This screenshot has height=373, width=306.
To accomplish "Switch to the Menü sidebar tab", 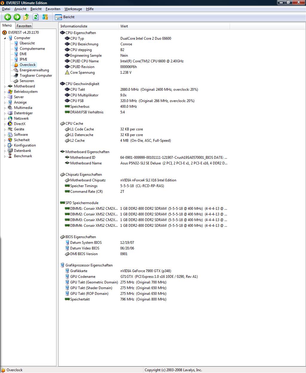I will point(7,26).
